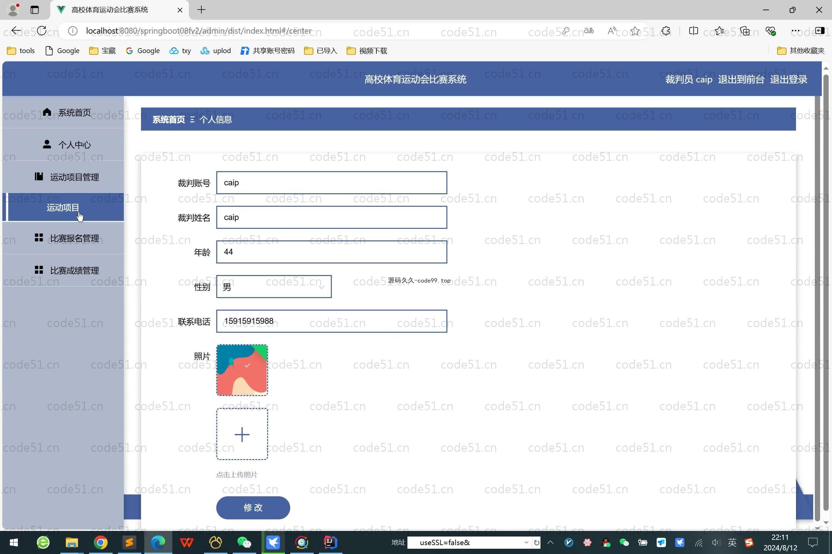The image size is (832, 554).
Task: Reload the page with refresh icon
Action: coord(41,31)
